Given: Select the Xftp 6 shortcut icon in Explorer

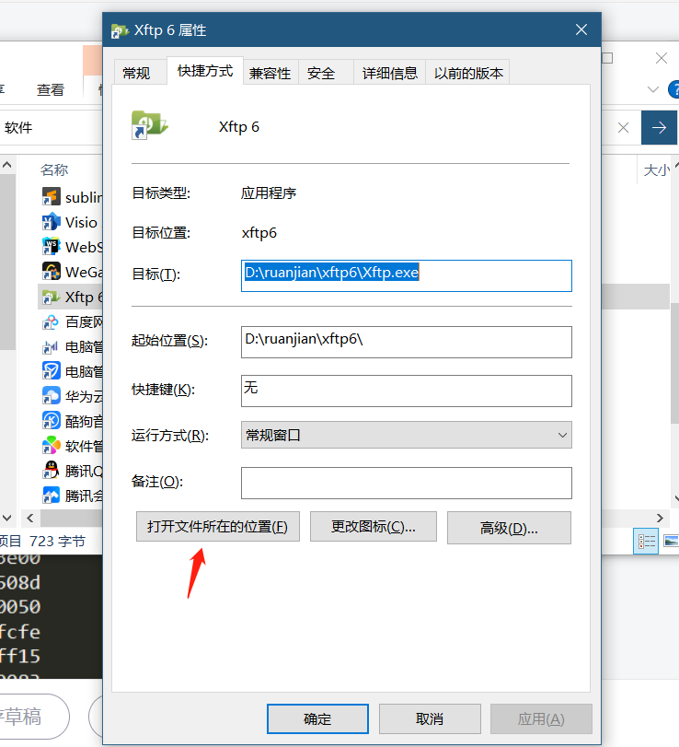Looking at the screenshot, I should [x=51, y=298].
